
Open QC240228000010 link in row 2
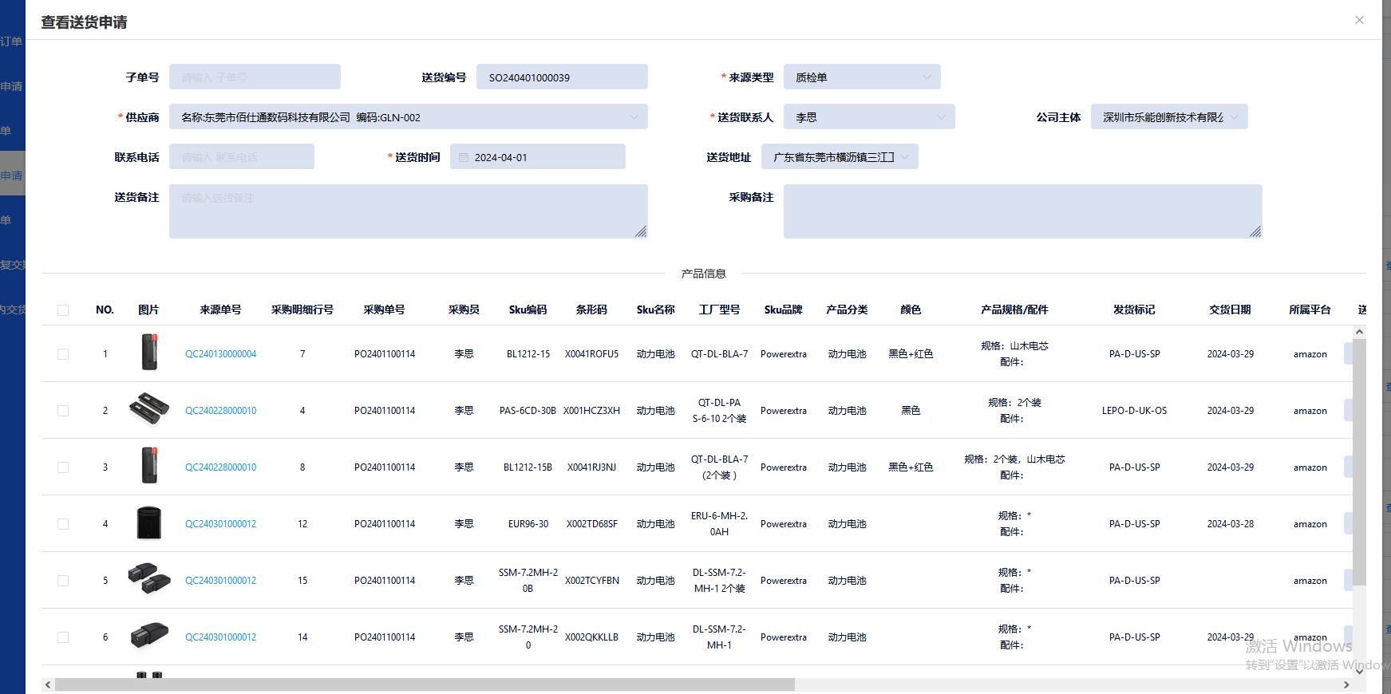(221, 411)
